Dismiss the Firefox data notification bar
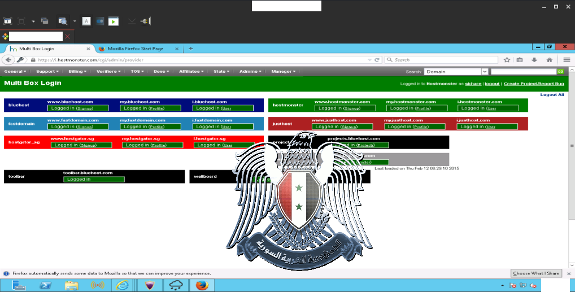The width and height of the screenshot is (575, 292). click(569, 274)
